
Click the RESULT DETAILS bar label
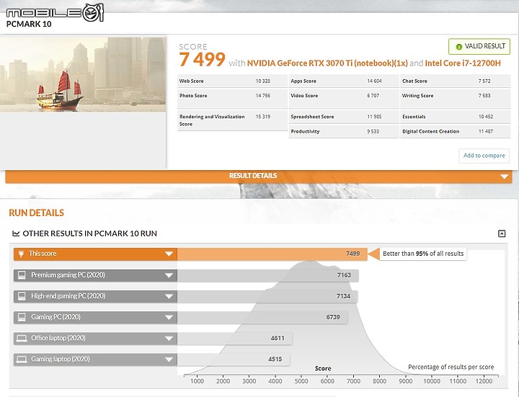(253, 176)
